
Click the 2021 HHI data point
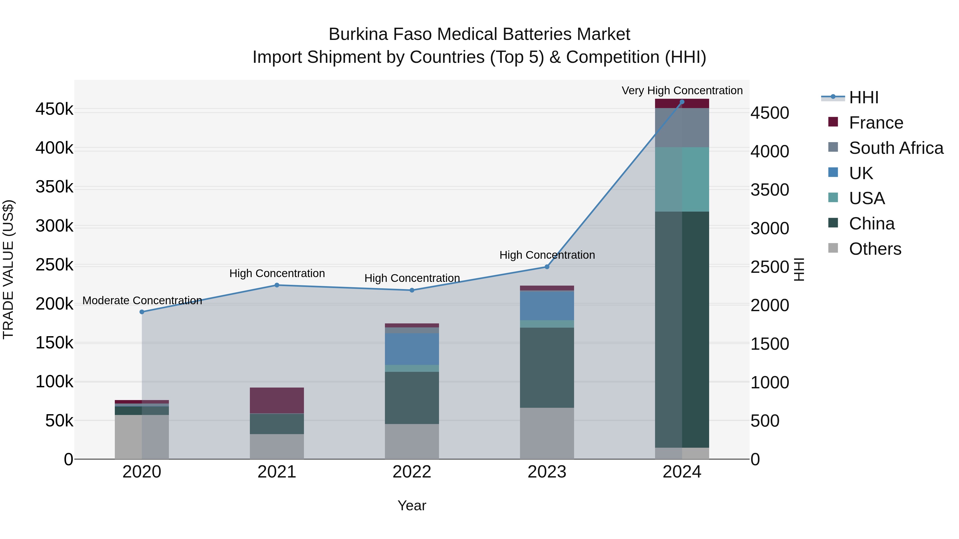pos(277,285)
